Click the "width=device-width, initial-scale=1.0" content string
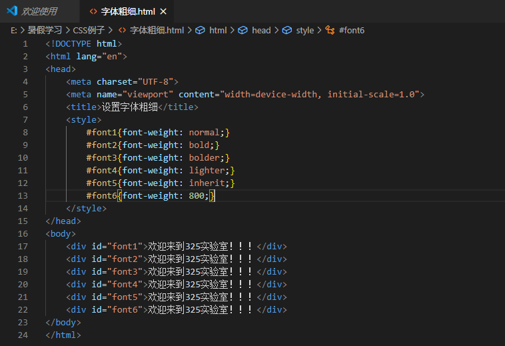The image size is (505, 346). click(320, 95)
